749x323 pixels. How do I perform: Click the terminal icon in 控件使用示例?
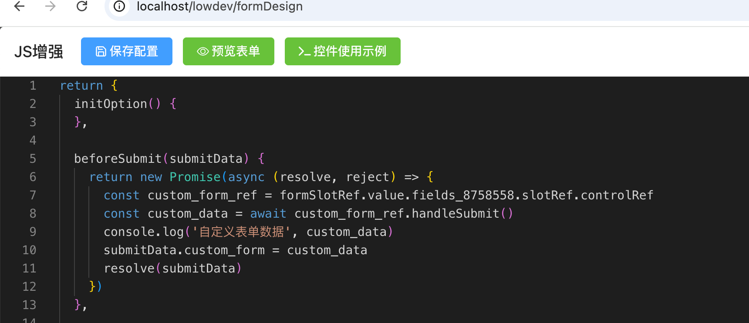coord(304,51)
